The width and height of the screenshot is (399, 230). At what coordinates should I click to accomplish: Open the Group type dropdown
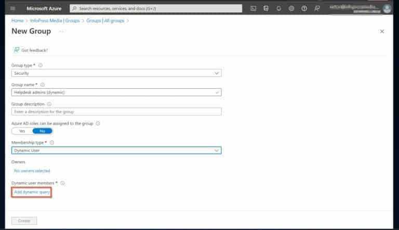116,73
